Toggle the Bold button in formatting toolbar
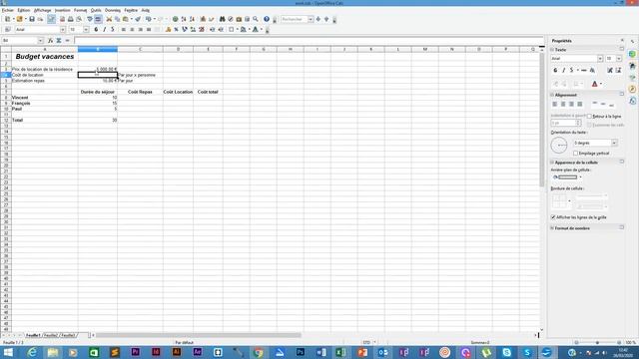This screenshot has height=359, width=639. [96, 29]
